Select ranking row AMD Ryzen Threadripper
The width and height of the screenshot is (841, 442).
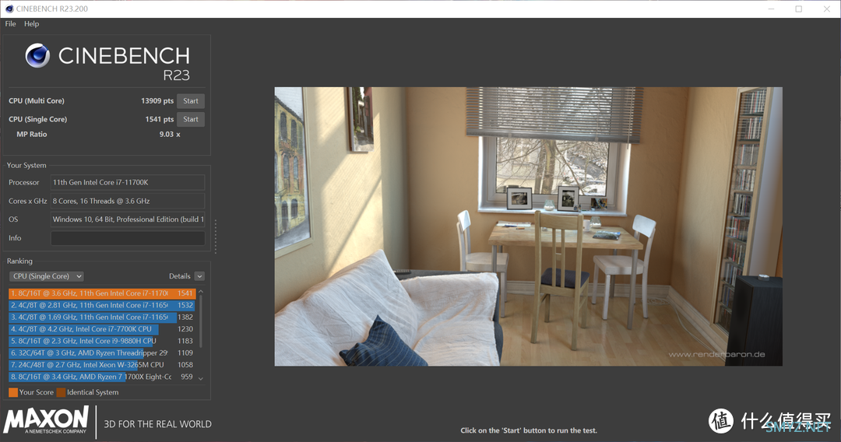102,353
